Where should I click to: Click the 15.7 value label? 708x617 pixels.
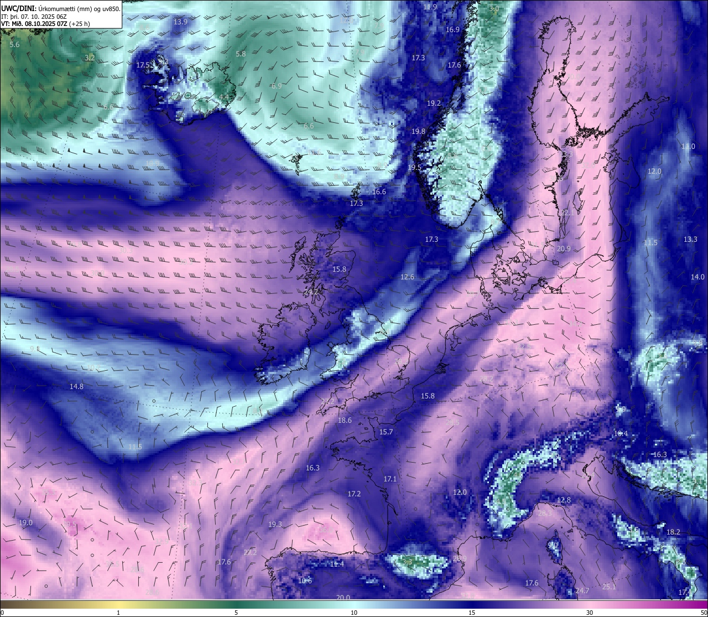pos(386,432)
